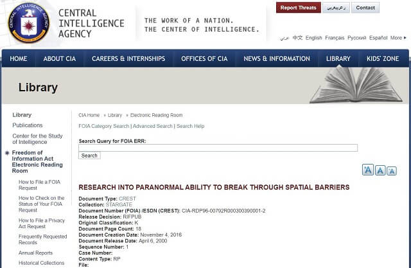Open the Library breadcrumb link
Screen dimensions: 411x268
point(115,115)
